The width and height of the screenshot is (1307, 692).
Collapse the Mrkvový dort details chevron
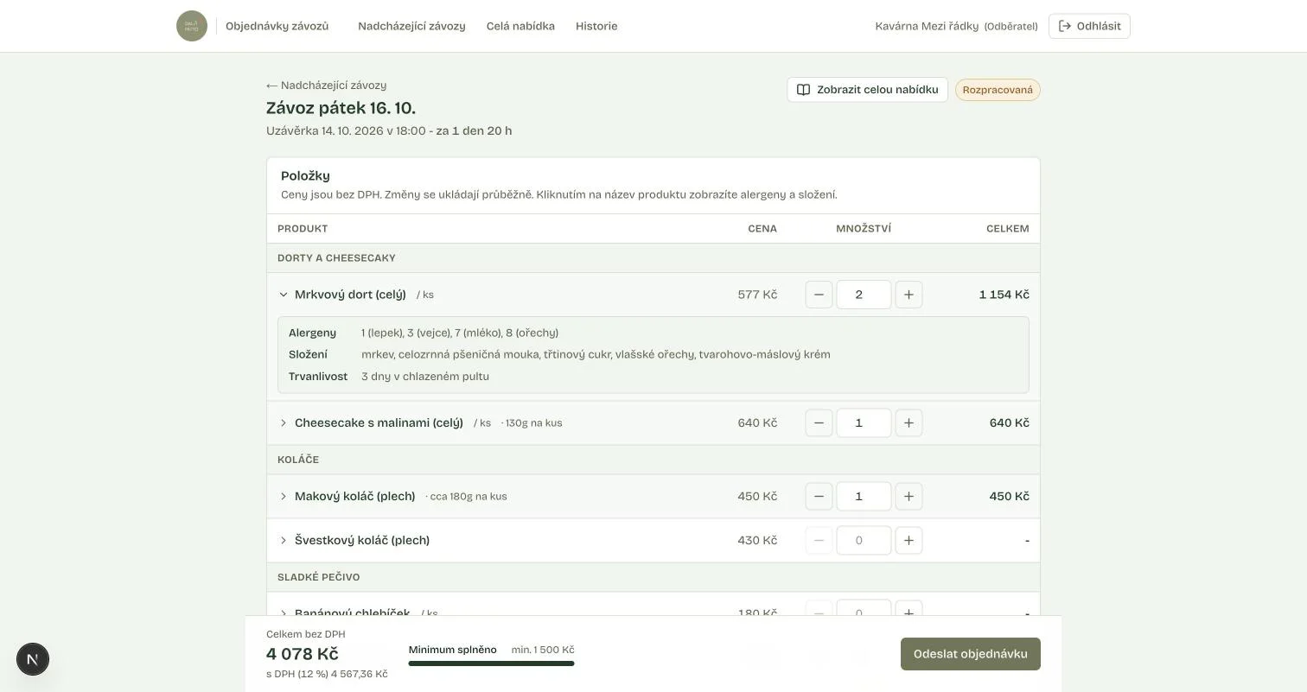click(x=283, y=295)
